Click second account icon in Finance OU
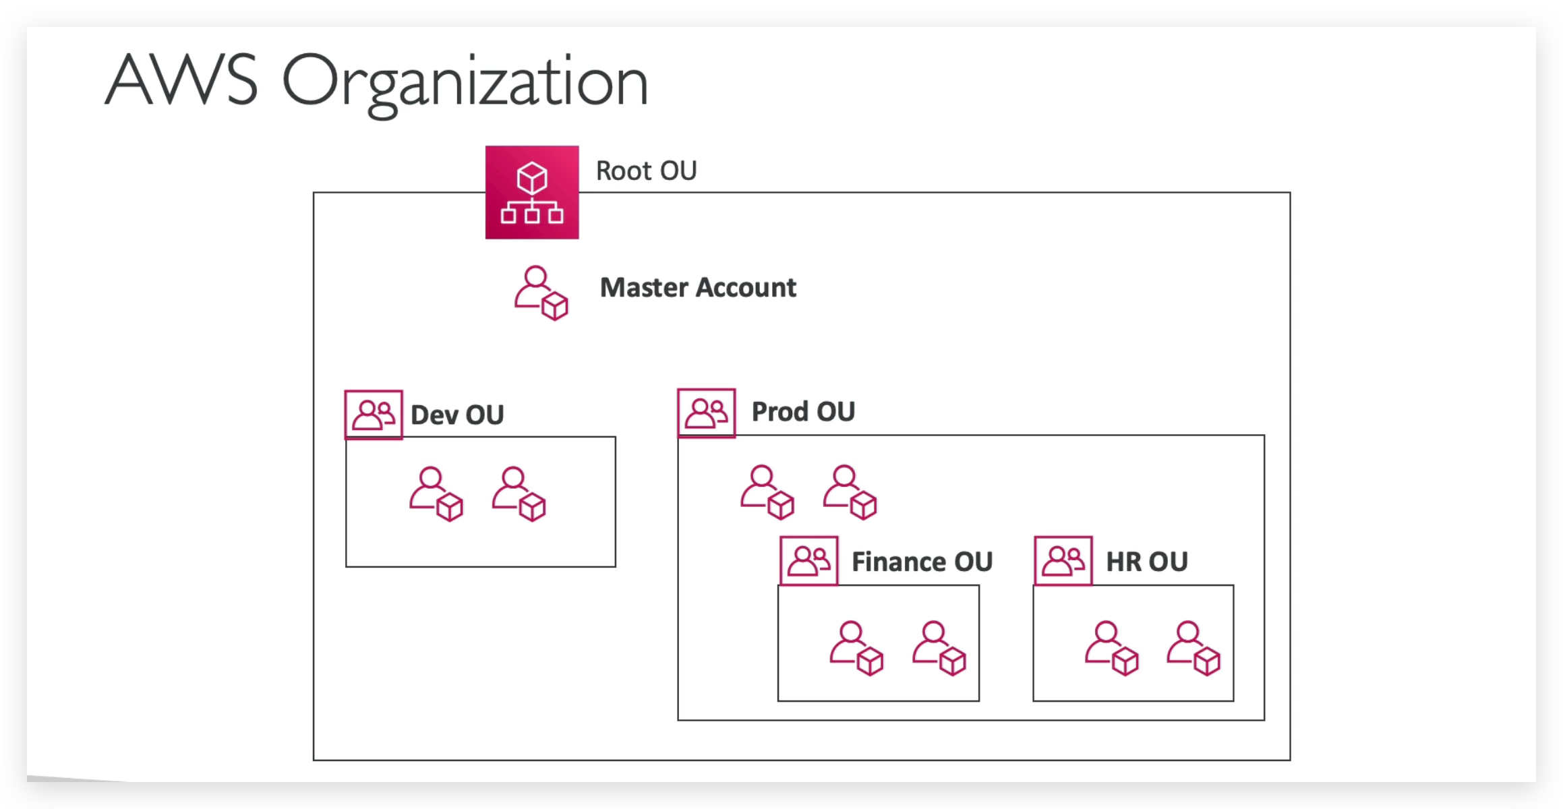Viewport: 1563px width, 809px height. tap(939, 648)
